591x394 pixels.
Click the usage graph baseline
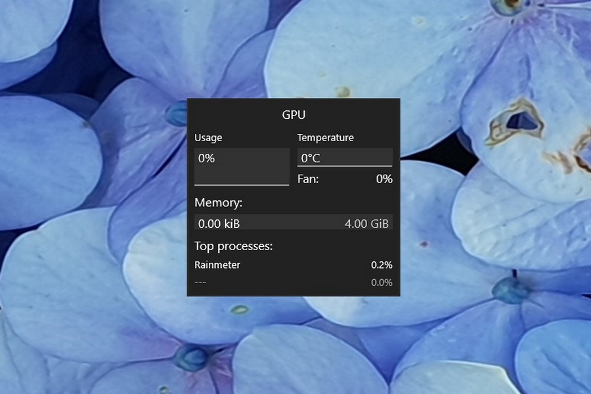242,185
